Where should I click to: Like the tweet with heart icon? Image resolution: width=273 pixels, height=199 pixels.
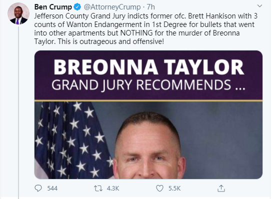[159, 188]
